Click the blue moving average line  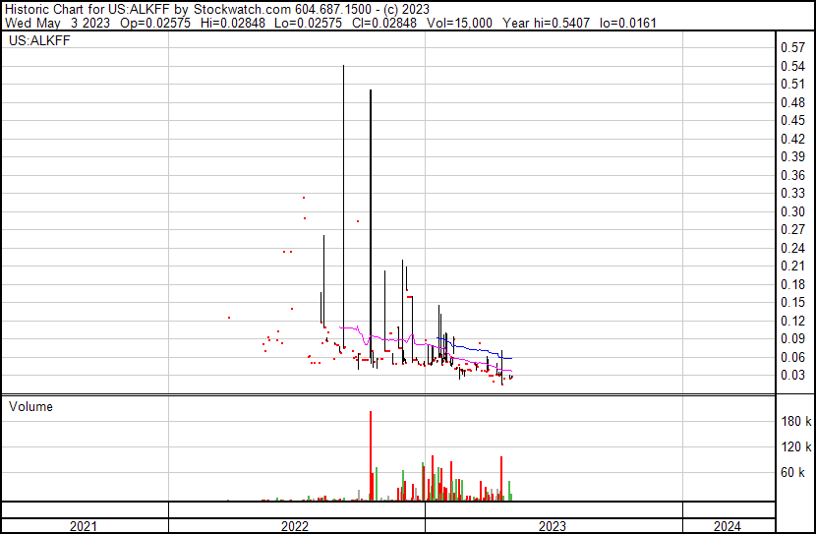[x=482, y=349]
